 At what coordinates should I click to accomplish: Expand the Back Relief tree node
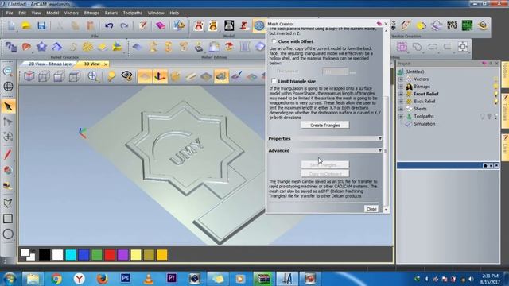[x=401, y=102]
